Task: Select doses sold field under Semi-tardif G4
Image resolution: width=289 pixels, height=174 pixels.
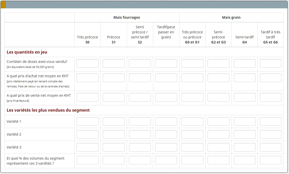Action: pyautogui.click(x=244, y=63)
